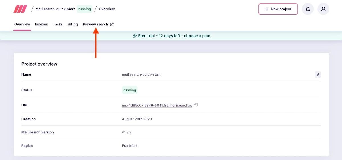Click the August 28th 2023 creation date
Viewport: 342px width, 160px height.
pos(137,119)
